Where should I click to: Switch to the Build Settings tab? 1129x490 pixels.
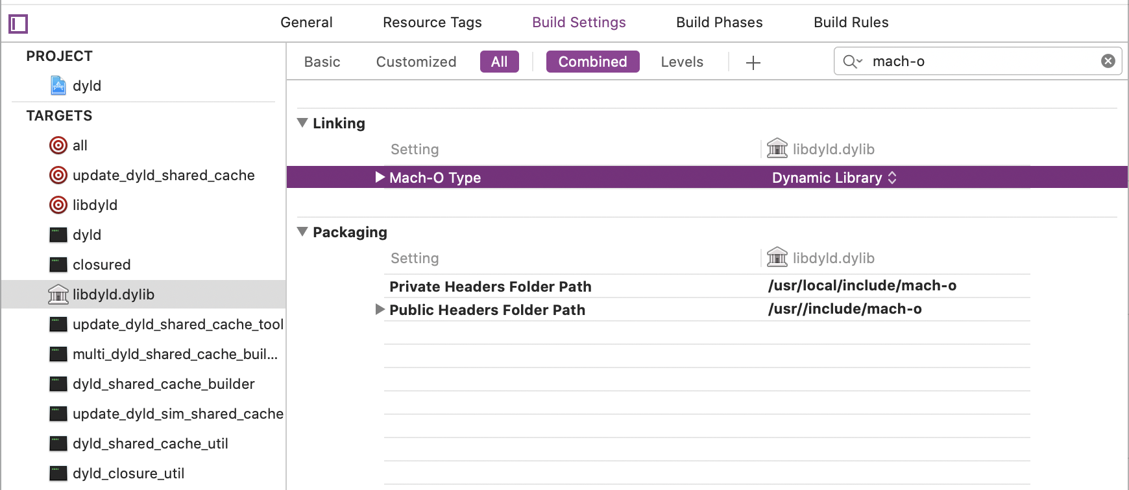(x=579, y=22)
